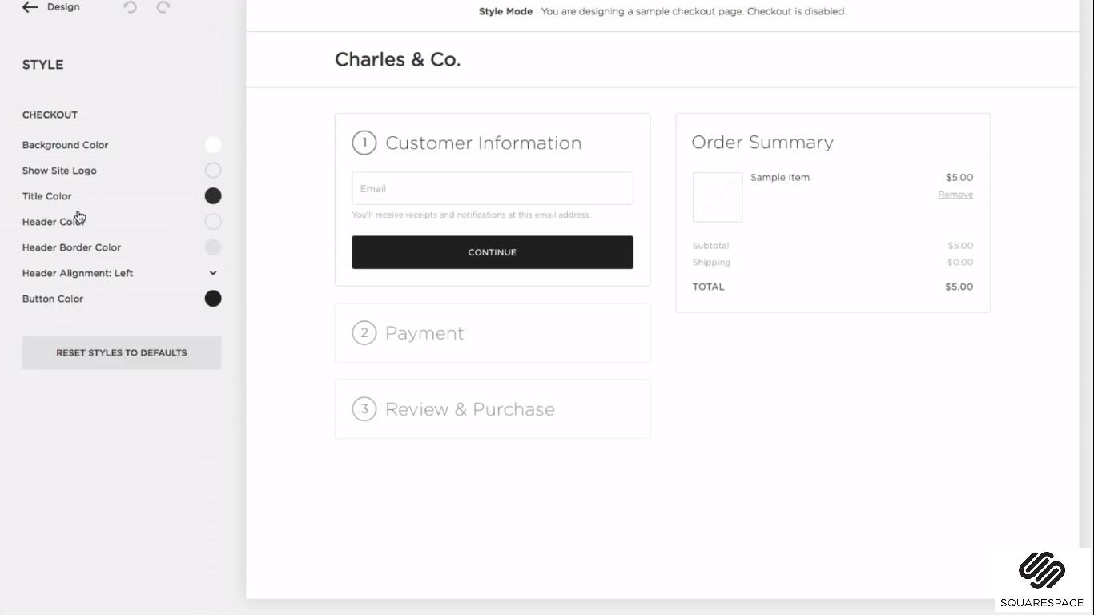Click the Squarespace logo icon
Image resolution: width=1094 pixels, height=615 pixels.
click(1041, 570)
